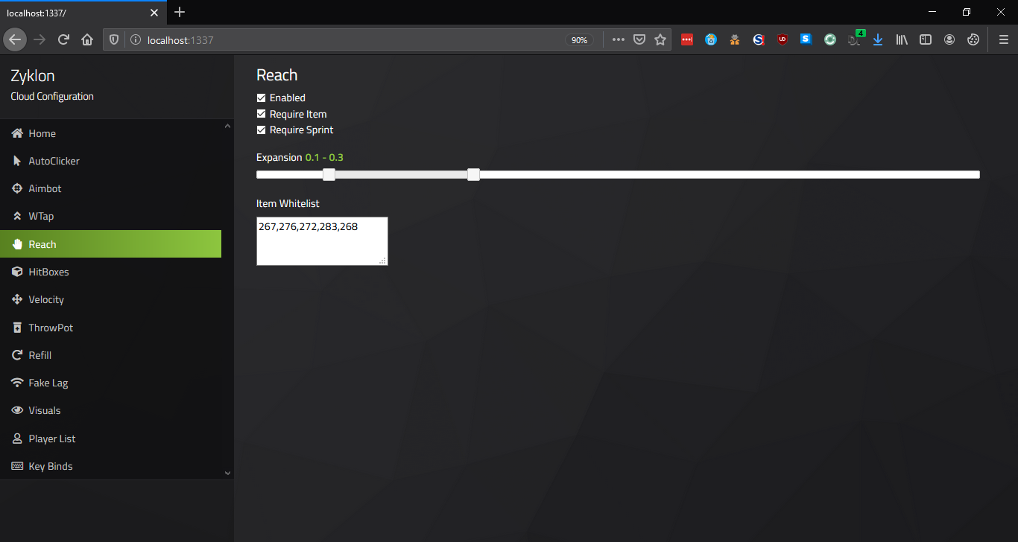The image size is (1018, 542).
Task: Click the Expansion slider track right of handles
Action: (x=729, y=174)
